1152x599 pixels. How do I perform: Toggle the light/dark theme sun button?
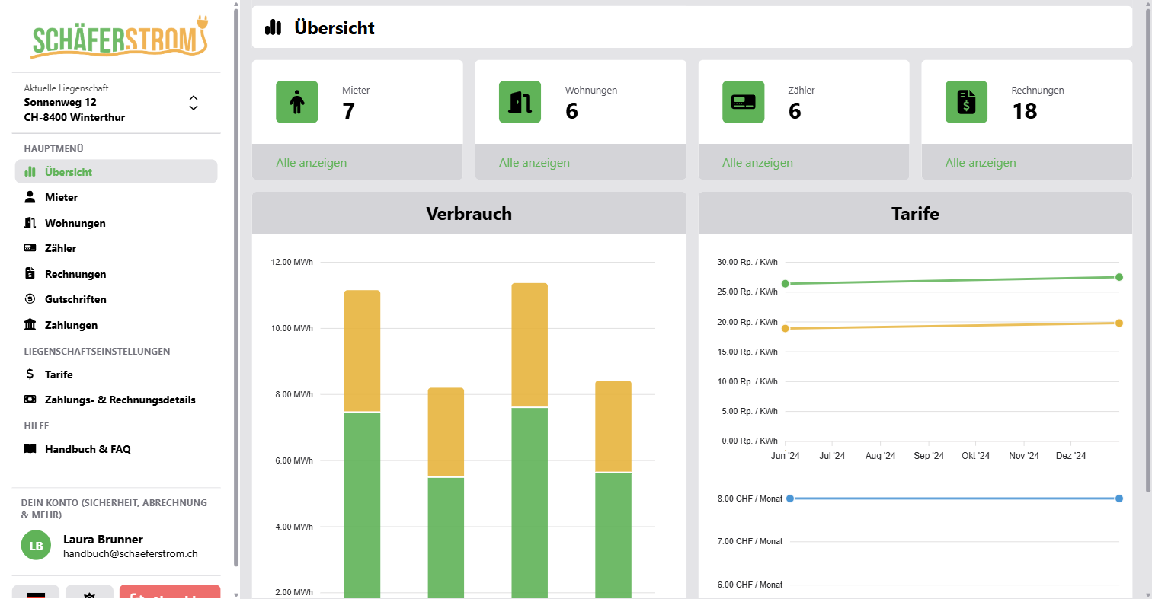click(89, 592)
